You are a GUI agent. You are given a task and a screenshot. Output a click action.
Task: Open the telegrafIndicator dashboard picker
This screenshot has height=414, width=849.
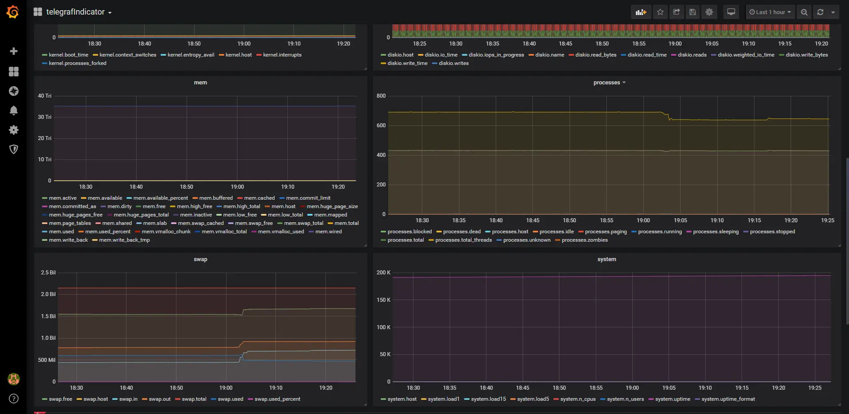click(x=79, y=12)
